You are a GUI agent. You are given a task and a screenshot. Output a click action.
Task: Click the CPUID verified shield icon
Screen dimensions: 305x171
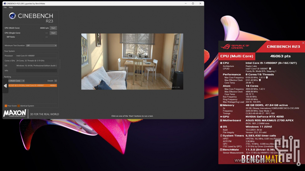[x=270, y=69]
